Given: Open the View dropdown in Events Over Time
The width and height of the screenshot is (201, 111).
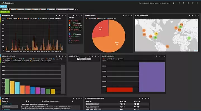Looking at the screenshot, I should click(4, 19).
